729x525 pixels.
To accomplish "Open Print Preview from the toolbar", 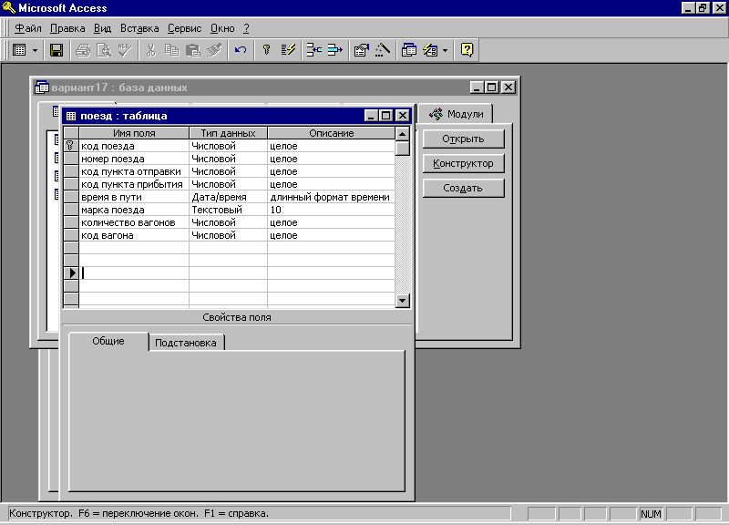I will pos(103,50).
